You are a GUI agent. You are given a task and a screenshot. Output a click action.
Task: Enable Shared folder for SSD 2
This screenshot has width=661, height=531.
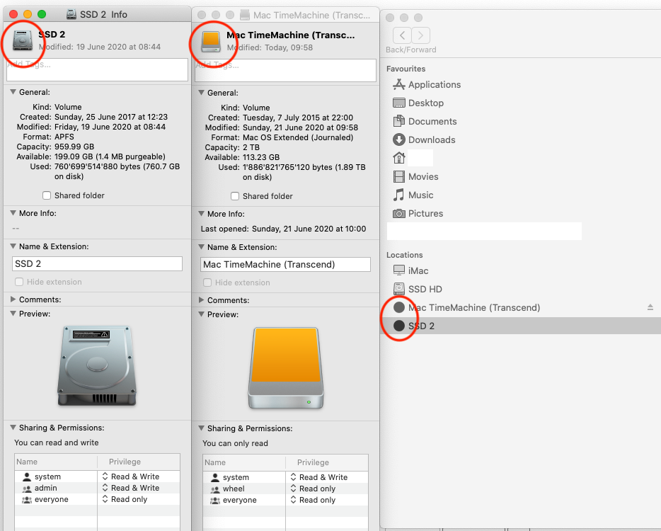46,195
